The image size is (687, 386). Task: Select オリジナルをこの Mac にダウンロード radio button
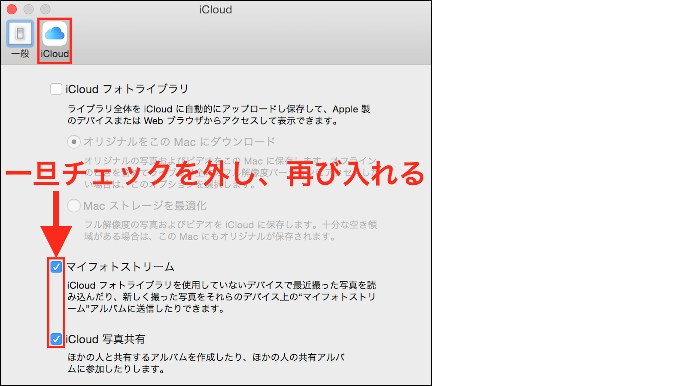tap(74, 142)
